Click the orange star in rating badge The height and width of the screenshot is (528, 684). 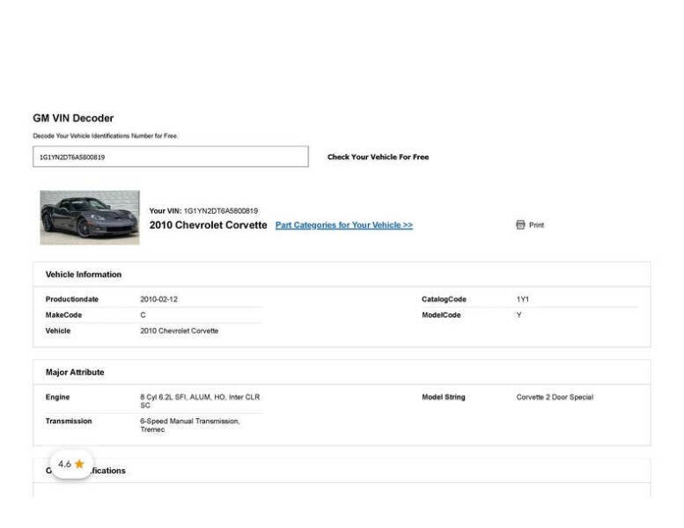[x=79, y=464]
